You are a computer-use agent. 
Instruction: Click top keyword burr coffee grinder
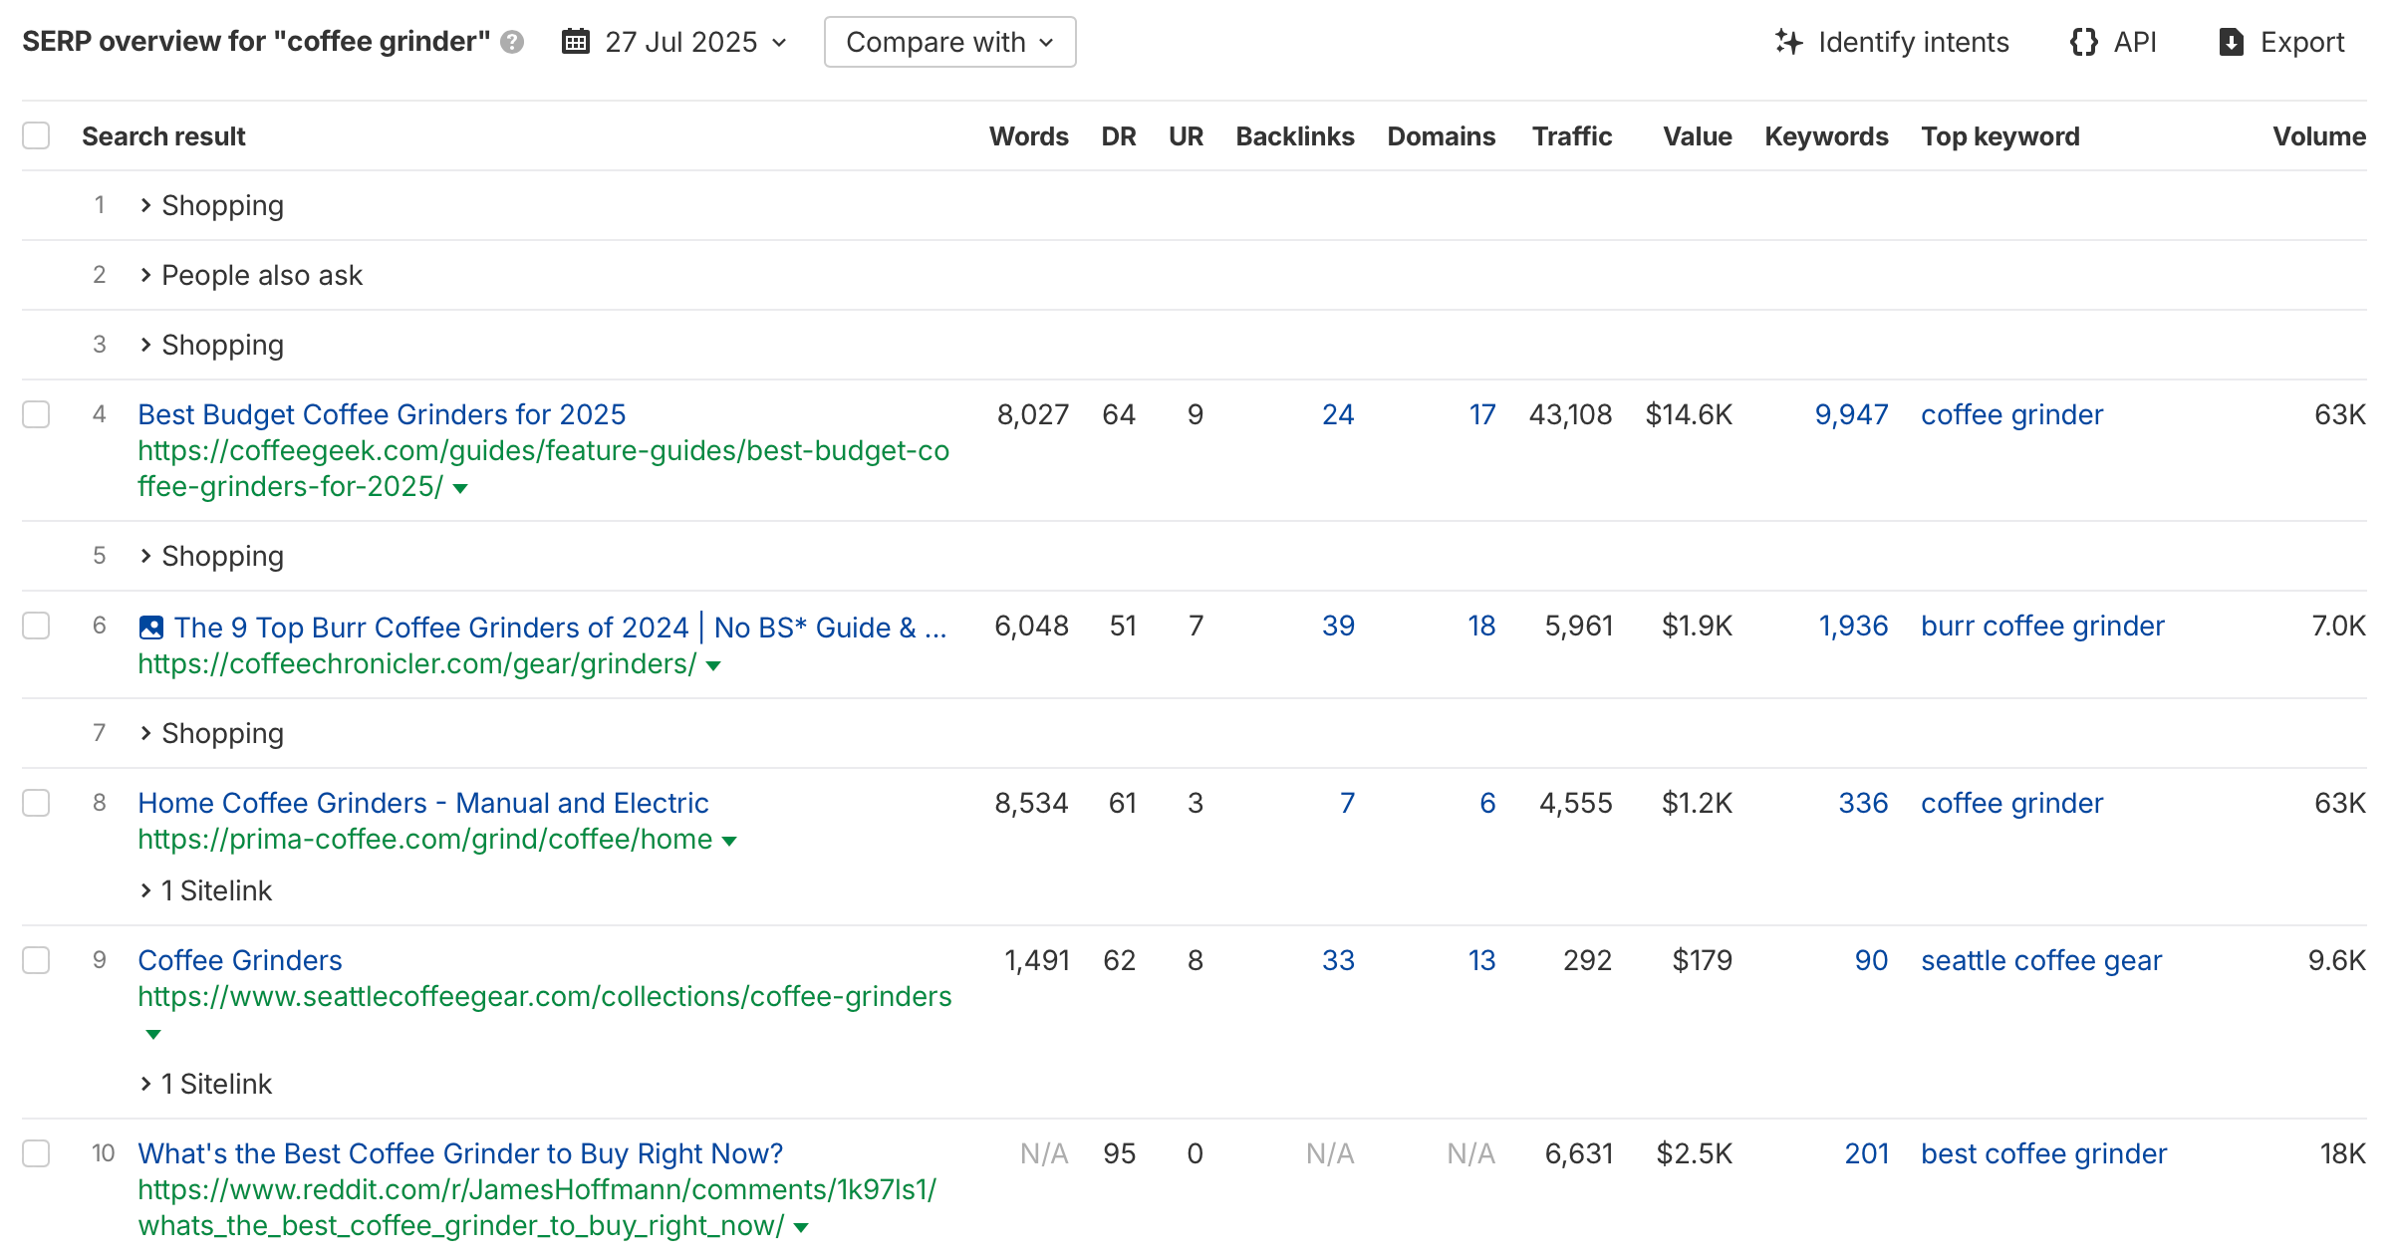click(x=2042, y=626)
